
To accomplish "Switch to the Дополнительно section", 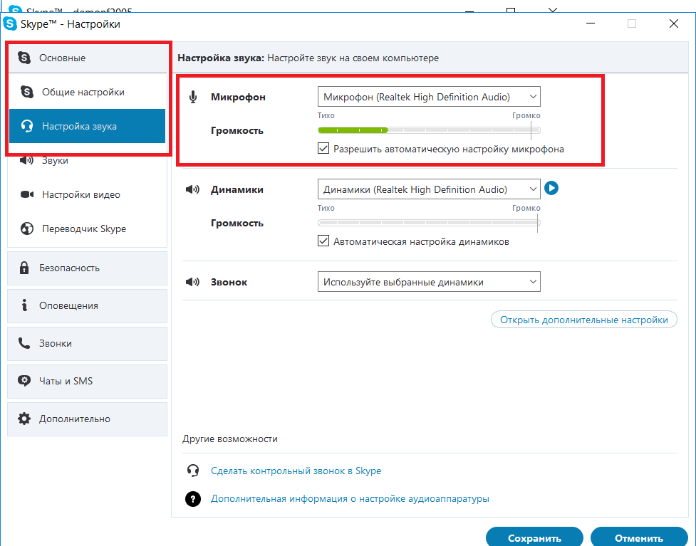I will pos(87,419).
